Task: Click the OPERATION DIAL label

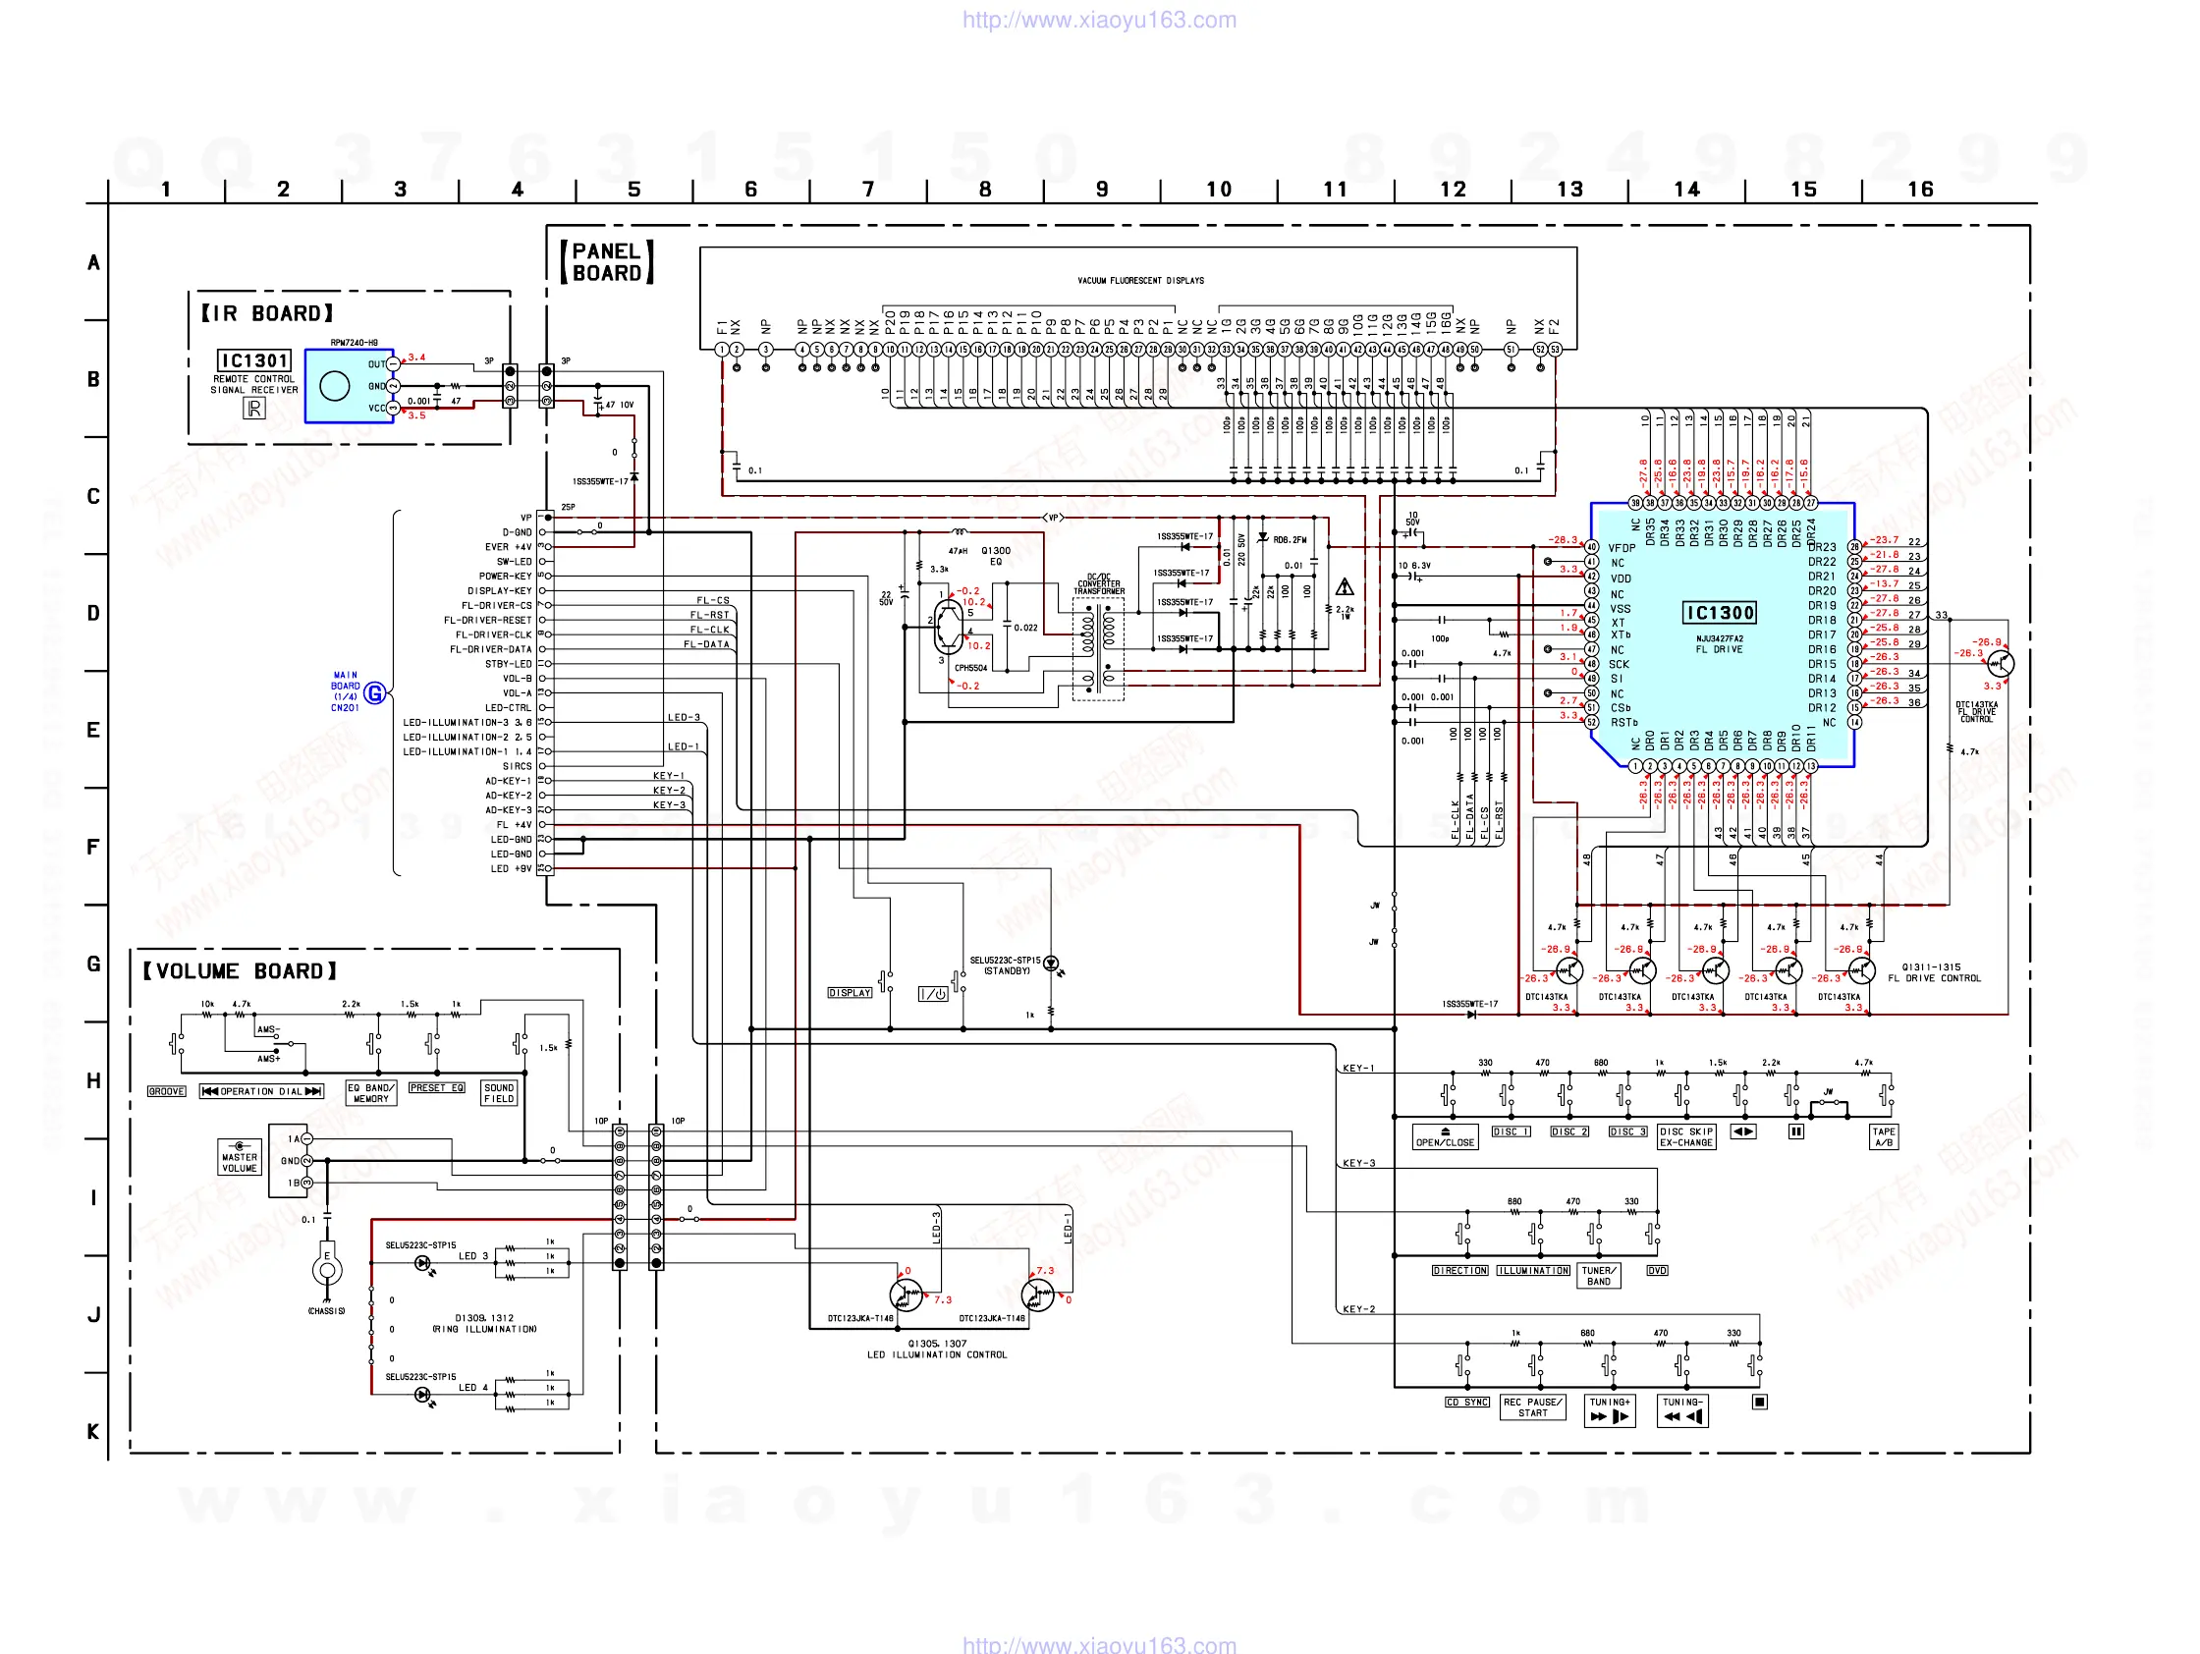Action: [x=261, y=1091]
